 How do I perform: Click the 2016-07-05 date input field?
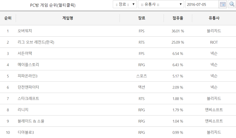pyautogui.click(x=201, y=4)
